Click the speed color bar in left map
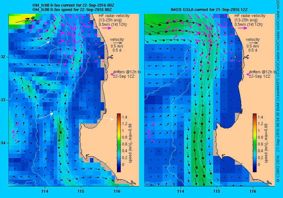283x198 pixels. click(x=119, y=143)
